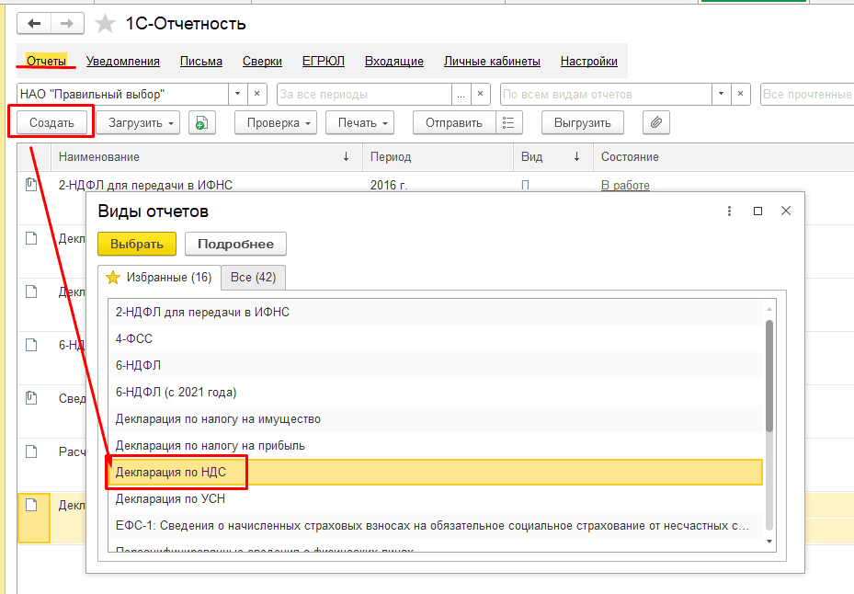Select Декларация по УСН in list
This screenshot has width=854, height=594.
tap(170, 499)
